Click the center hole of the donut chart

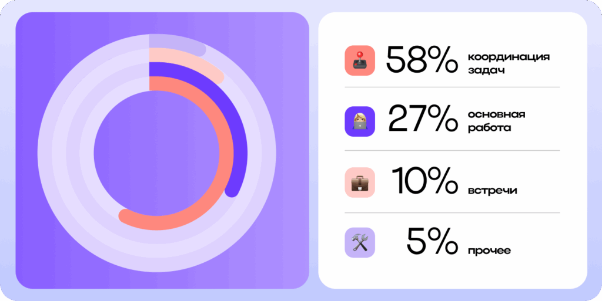coord(156,153)
